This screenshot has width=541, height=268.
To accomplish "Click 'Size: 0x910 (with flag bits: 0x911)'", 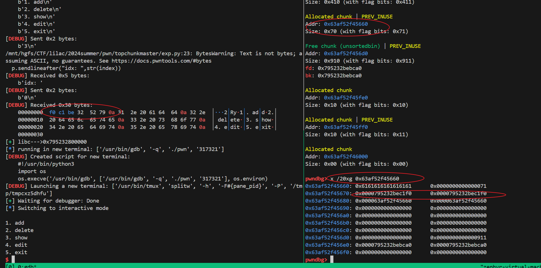I will [x=360, y=61].
